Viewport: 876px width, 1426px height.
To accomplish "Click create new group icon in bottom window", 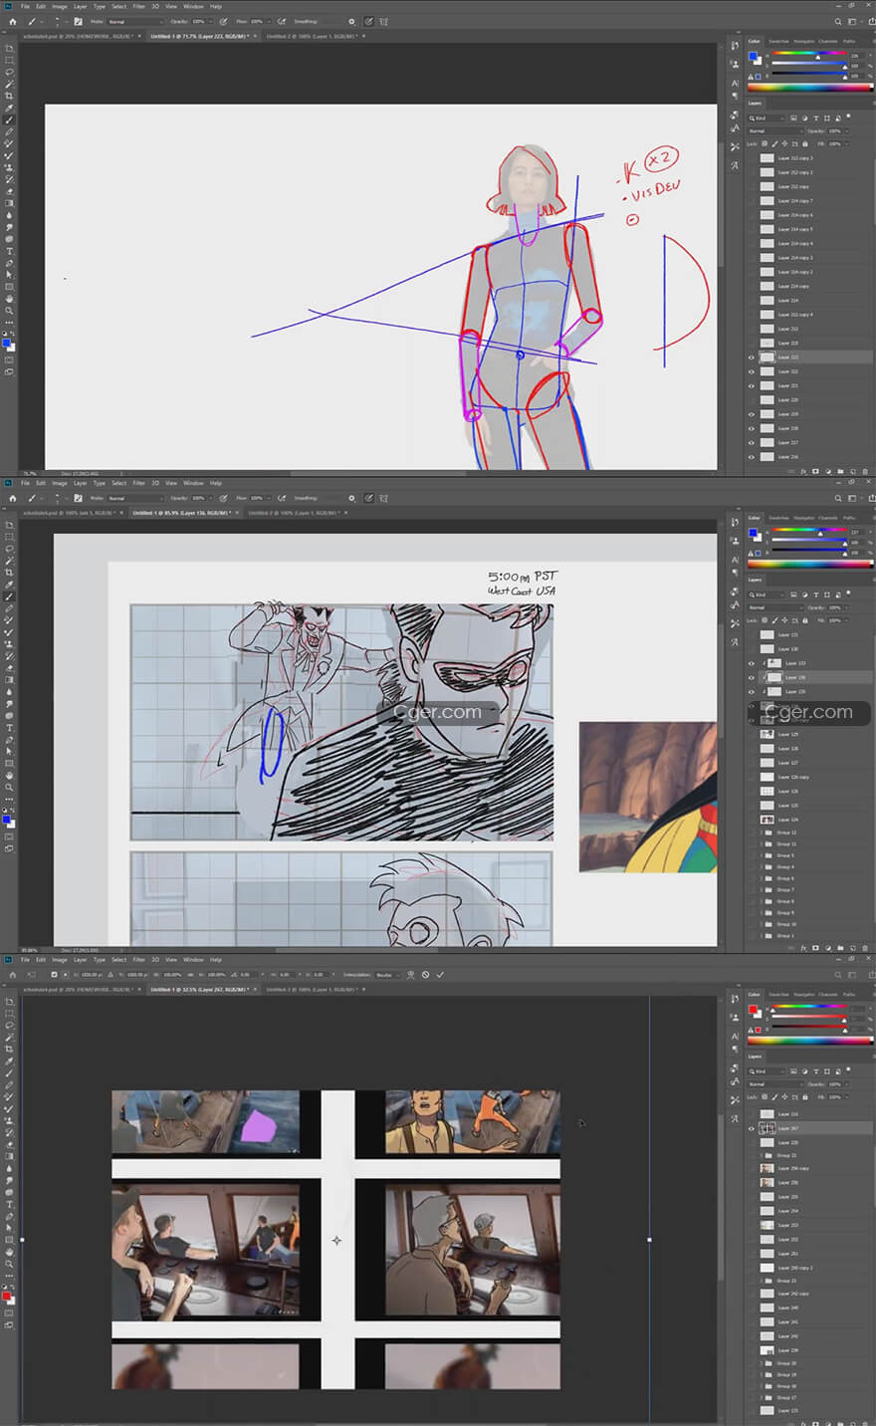I will click(841, 1425).
